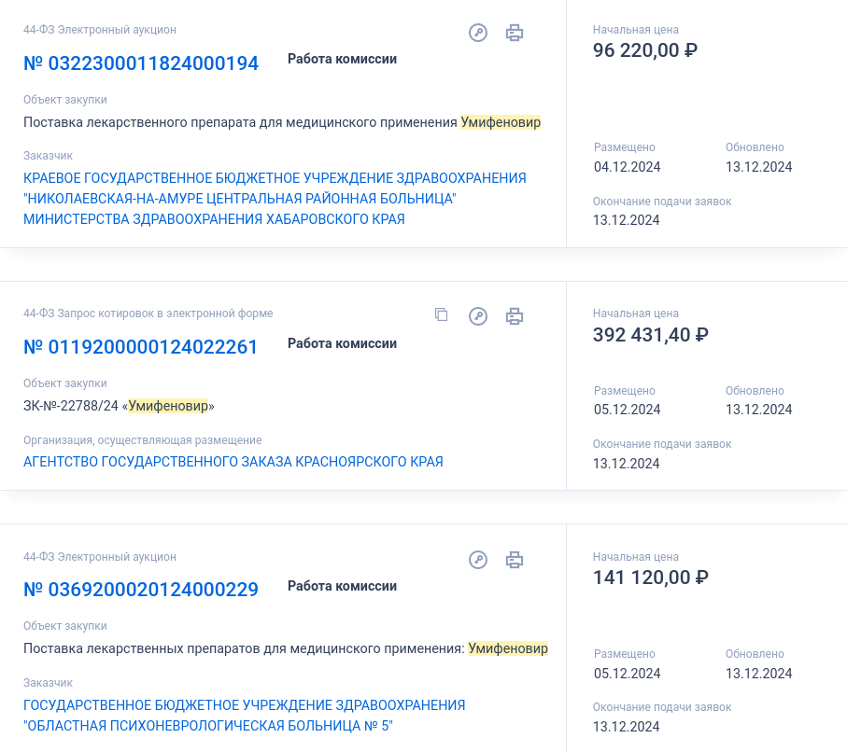Click the starting price 392 431,40 ₽

(x=650, y=335)
